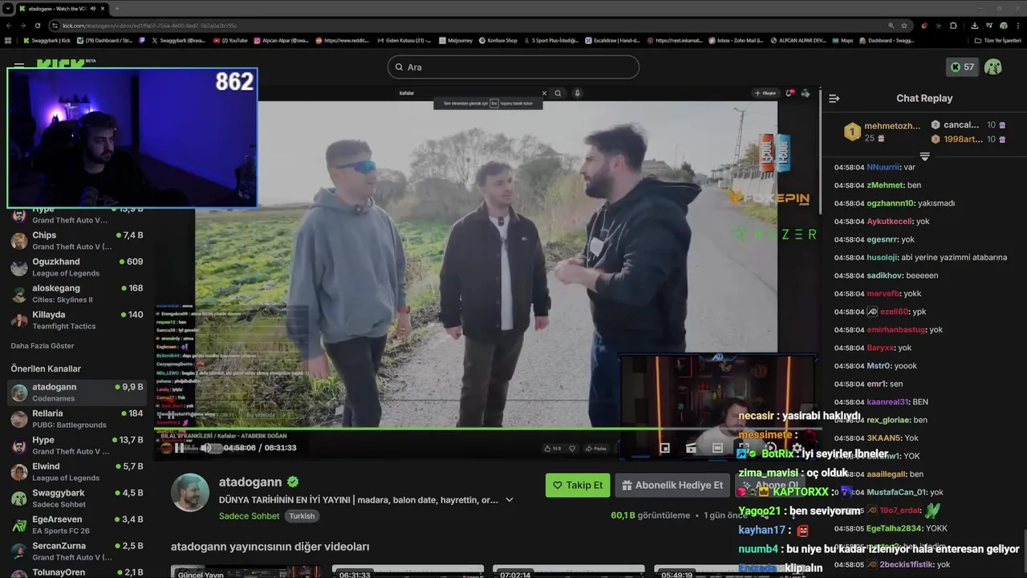1027x578 pixels.
Task: Click atadogann channel name below video
Action: pyautogui.click(x=250, y=482)
